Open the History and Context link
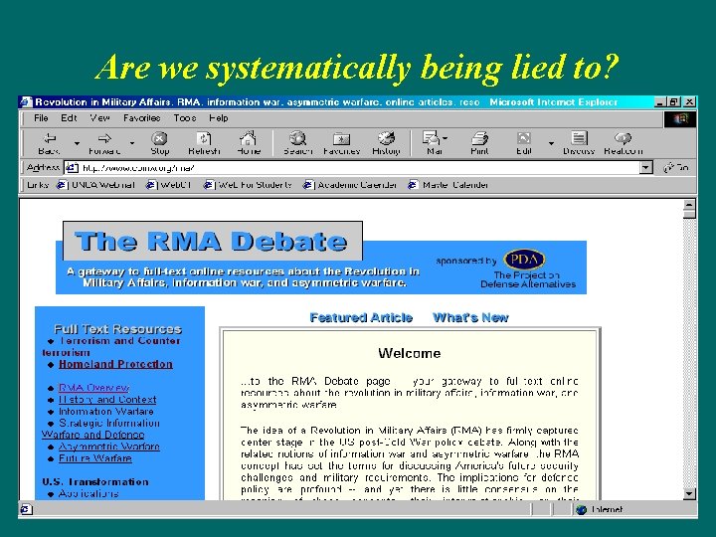The width and height of the screenshot is (716, 537). pos(107,400)
